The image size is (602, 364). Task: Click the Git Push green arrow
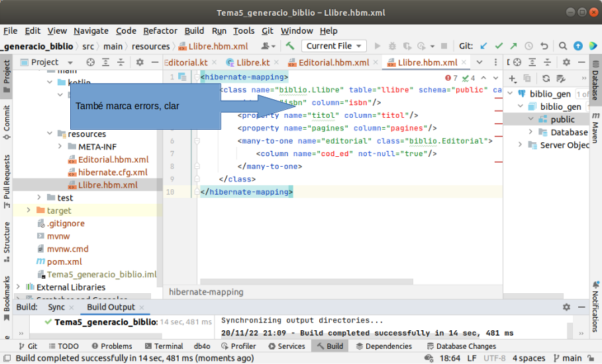click(x=513, y=46)
